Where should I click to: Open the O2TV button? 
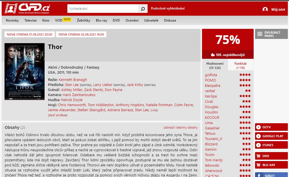[271, 127]
